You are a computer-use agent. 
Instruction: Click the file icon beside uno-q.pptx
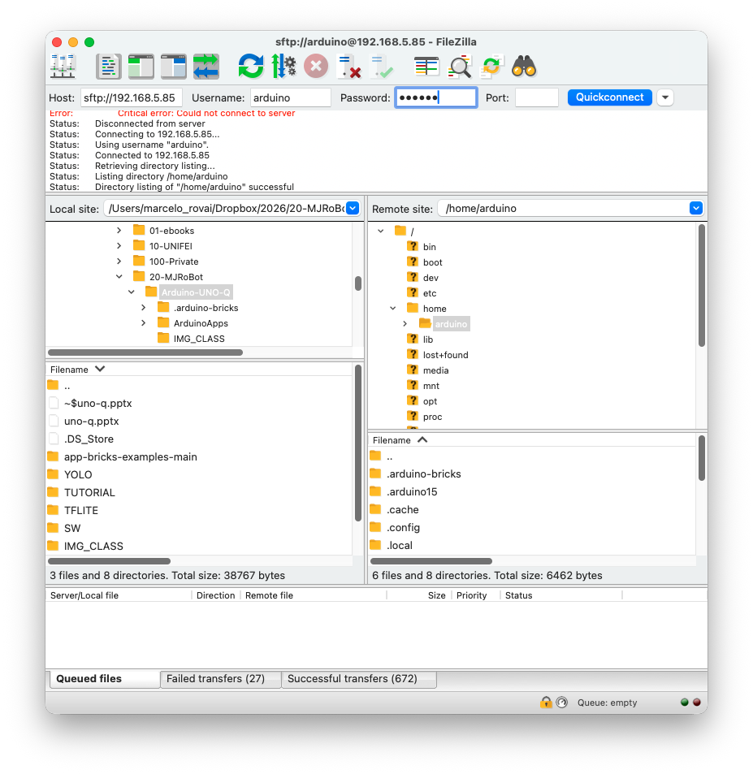coord(54,421)
